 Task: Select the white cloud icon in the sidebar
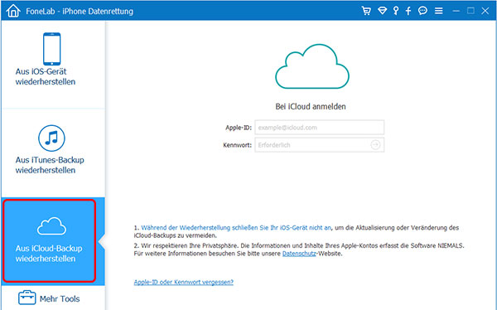[x=51, y=226]
